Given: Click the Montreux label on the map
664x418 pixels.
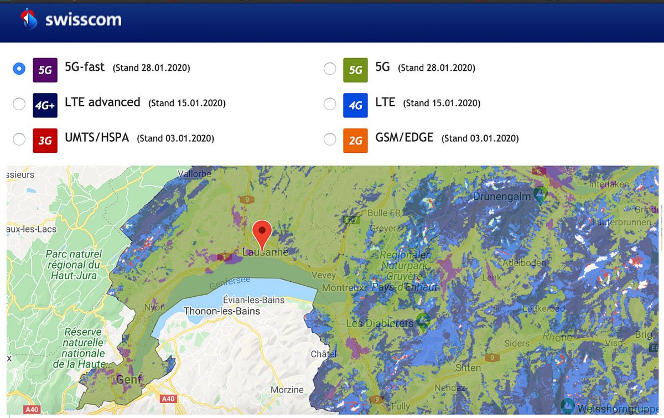Looking at the screenshot, I should click(343, 288).
